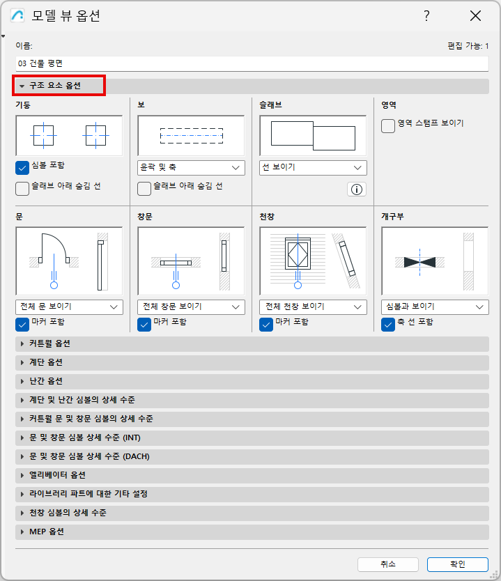The height and width of the screenshot is (581, 501).
Task: Open the 선 보이기 slab dropdown
Action: (313, 167)
